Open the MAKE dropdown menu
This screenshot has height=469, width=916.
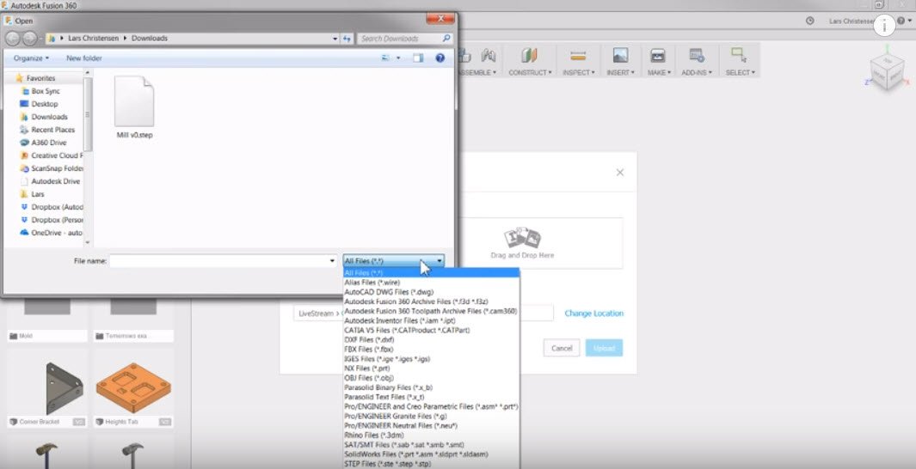(659, 72)
